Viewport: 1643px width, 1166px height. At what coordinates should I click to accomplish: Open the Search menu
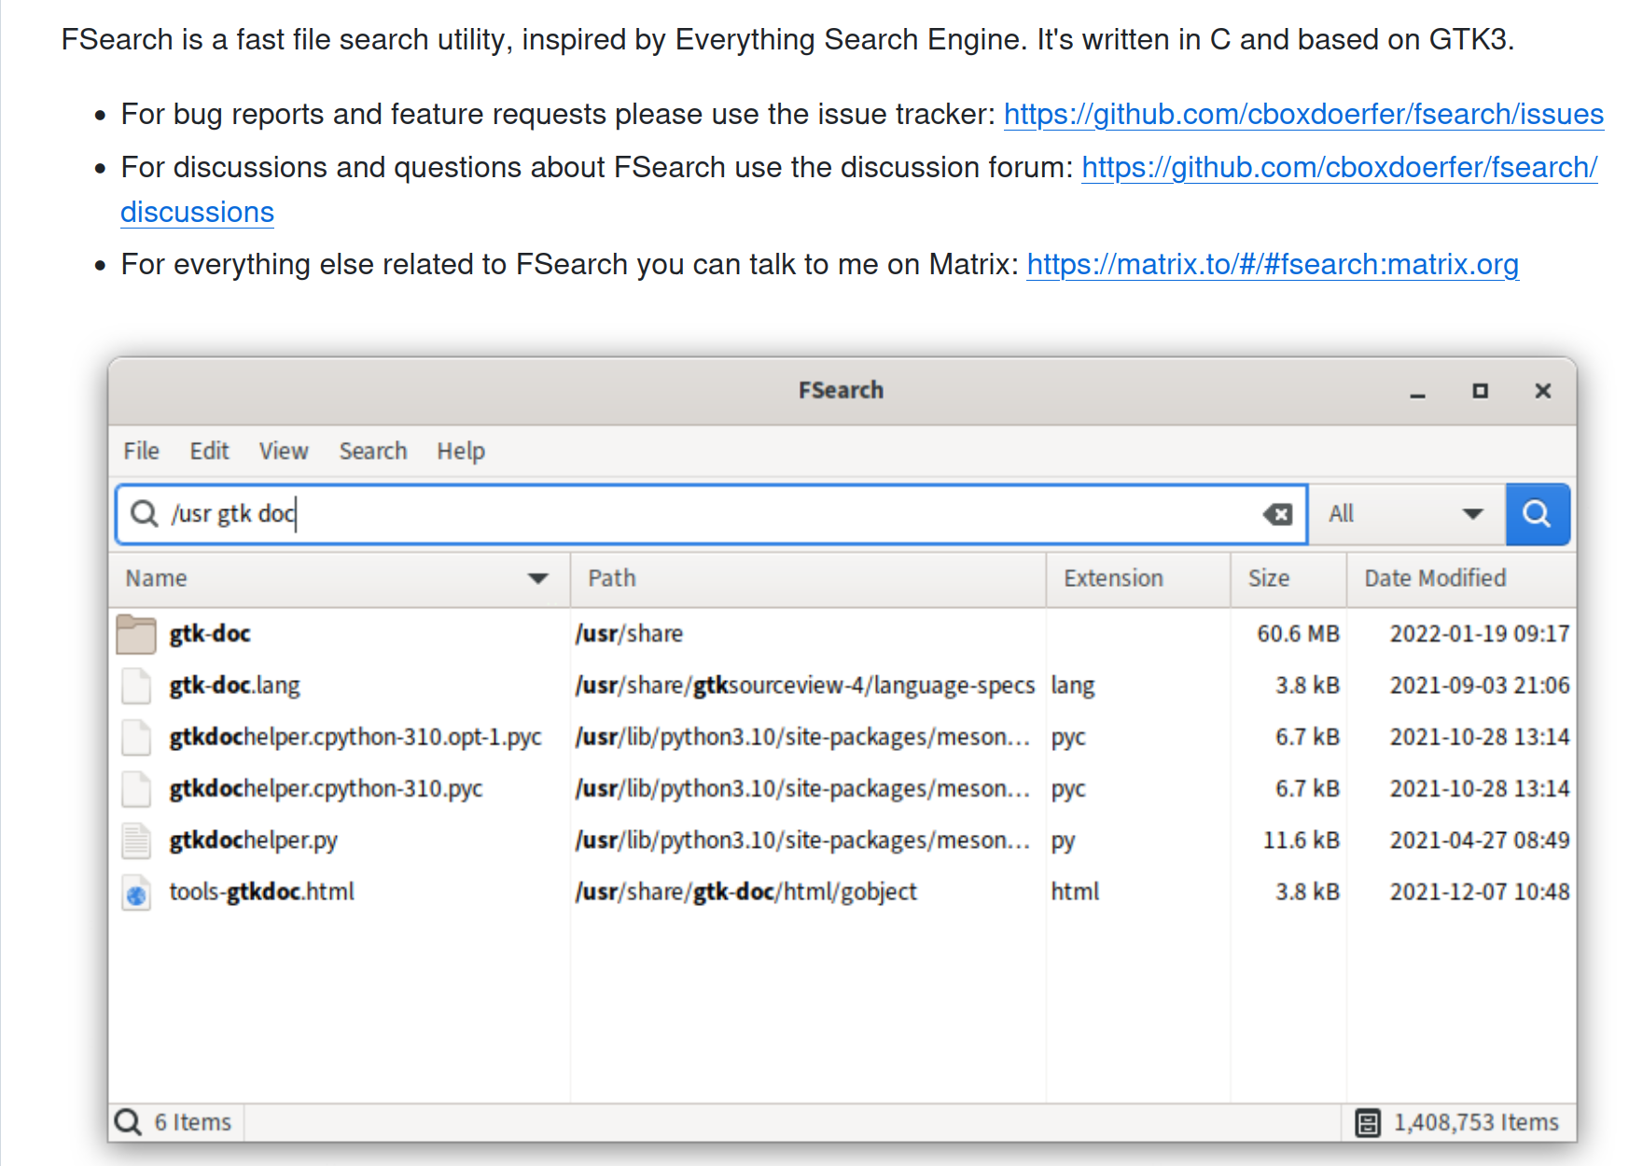(x=373, y=451)
